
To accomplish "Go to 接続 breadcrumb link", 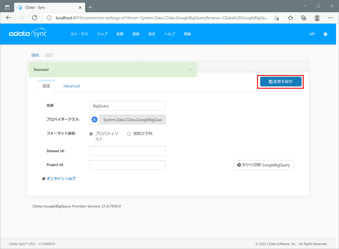I will point(35,55).
